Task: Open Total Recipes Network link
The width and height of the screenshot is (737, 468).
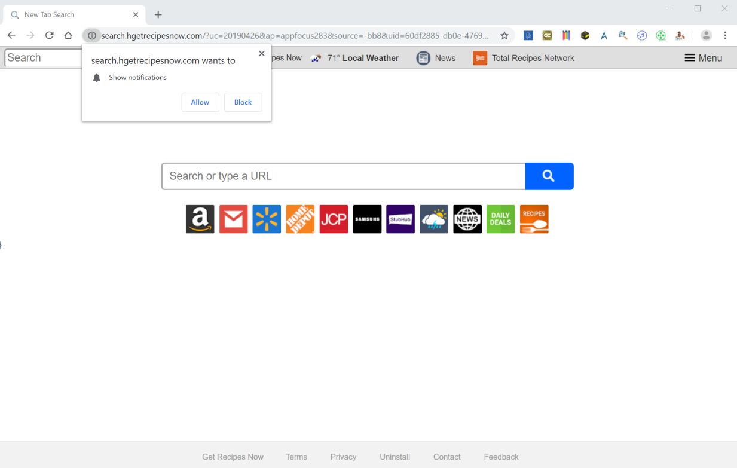Action: 533,58
